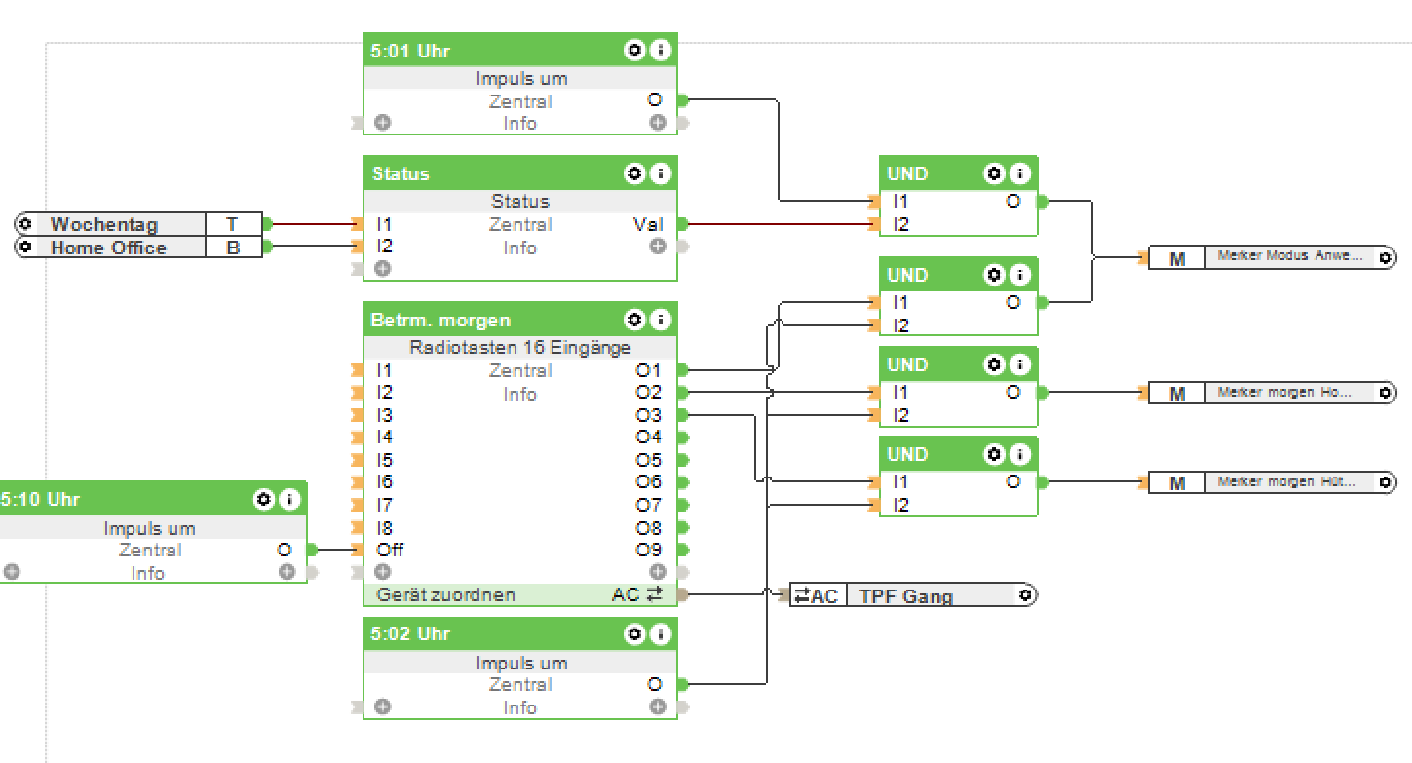Click info icon on 5:01 Uhr block
1412x763 pixels.
660,51
